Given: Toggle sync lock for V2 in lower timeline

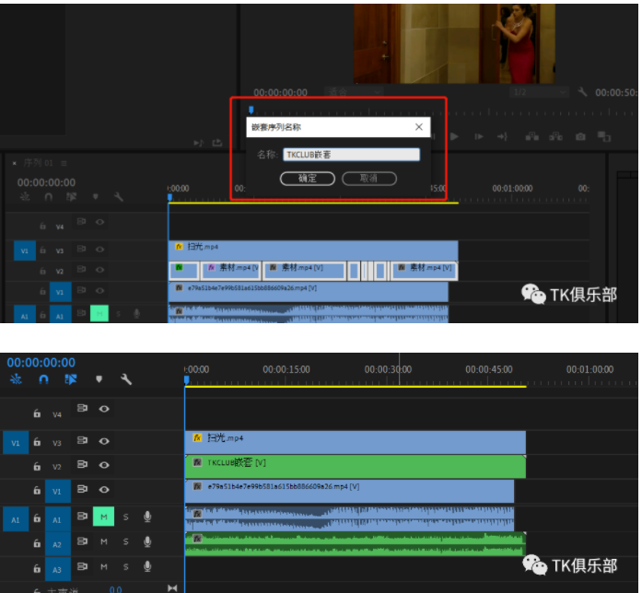Looking at the screenshot, I should [82, 464].
